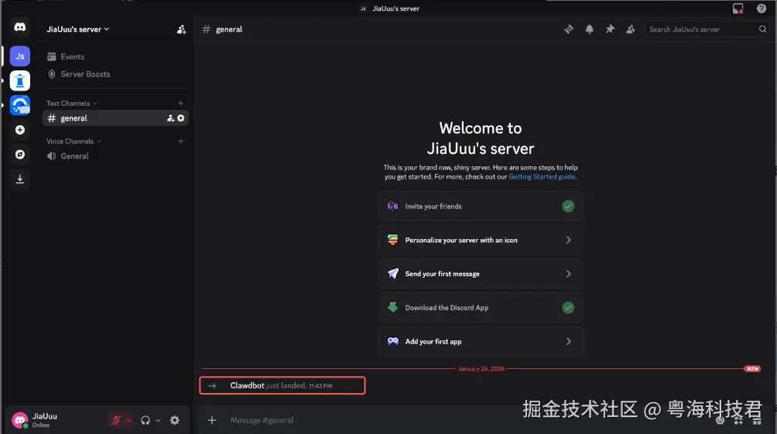The height and width of the screenshot is (434, 777).
Task: Click the Add a Server plus icon
Action: [x=20, y=130]
